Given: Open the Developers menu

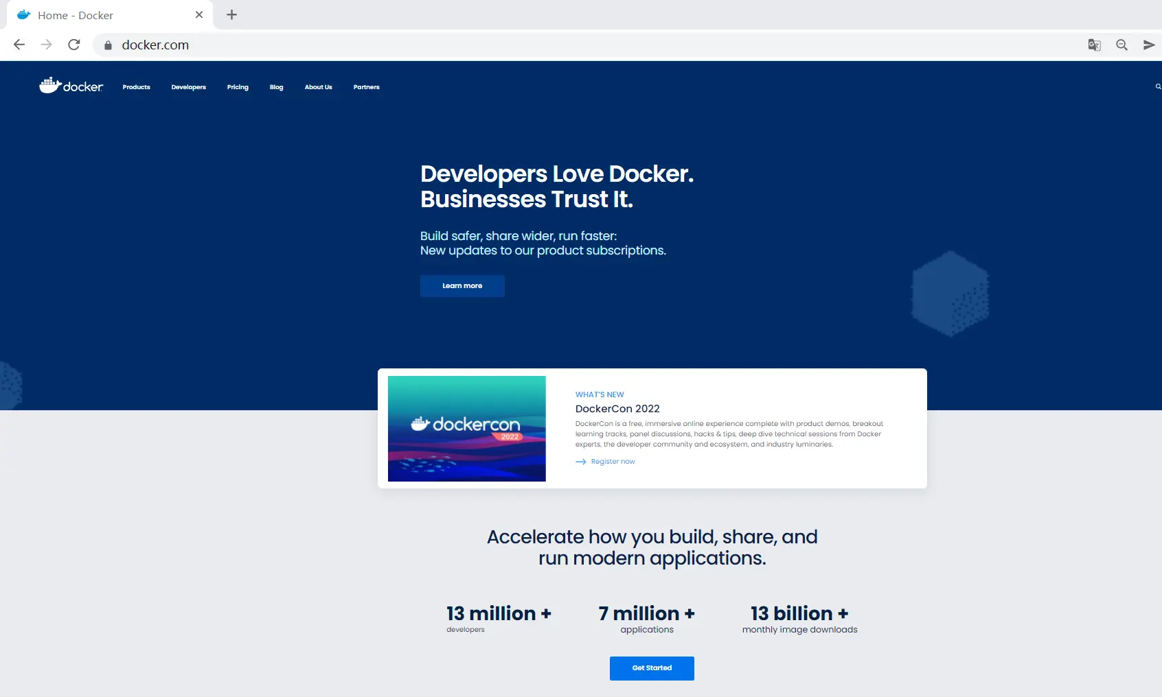Looking at the screenshot, I should (189, 87).
